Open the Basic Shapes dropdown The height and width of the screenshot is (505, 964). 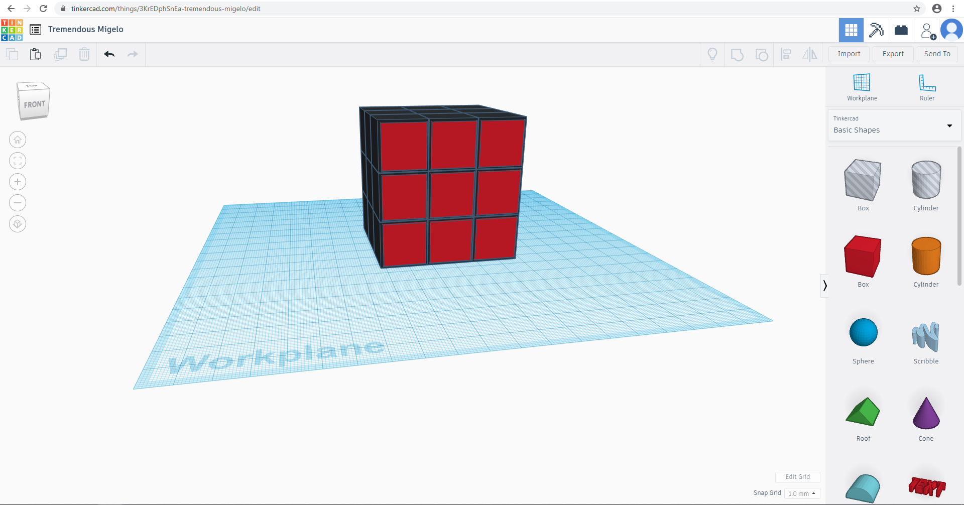[894, 125]
